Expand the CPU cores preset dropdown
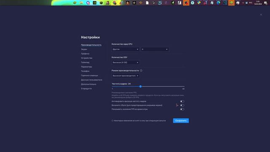Viewport: 270px width, 152px height. coord(125,49)
